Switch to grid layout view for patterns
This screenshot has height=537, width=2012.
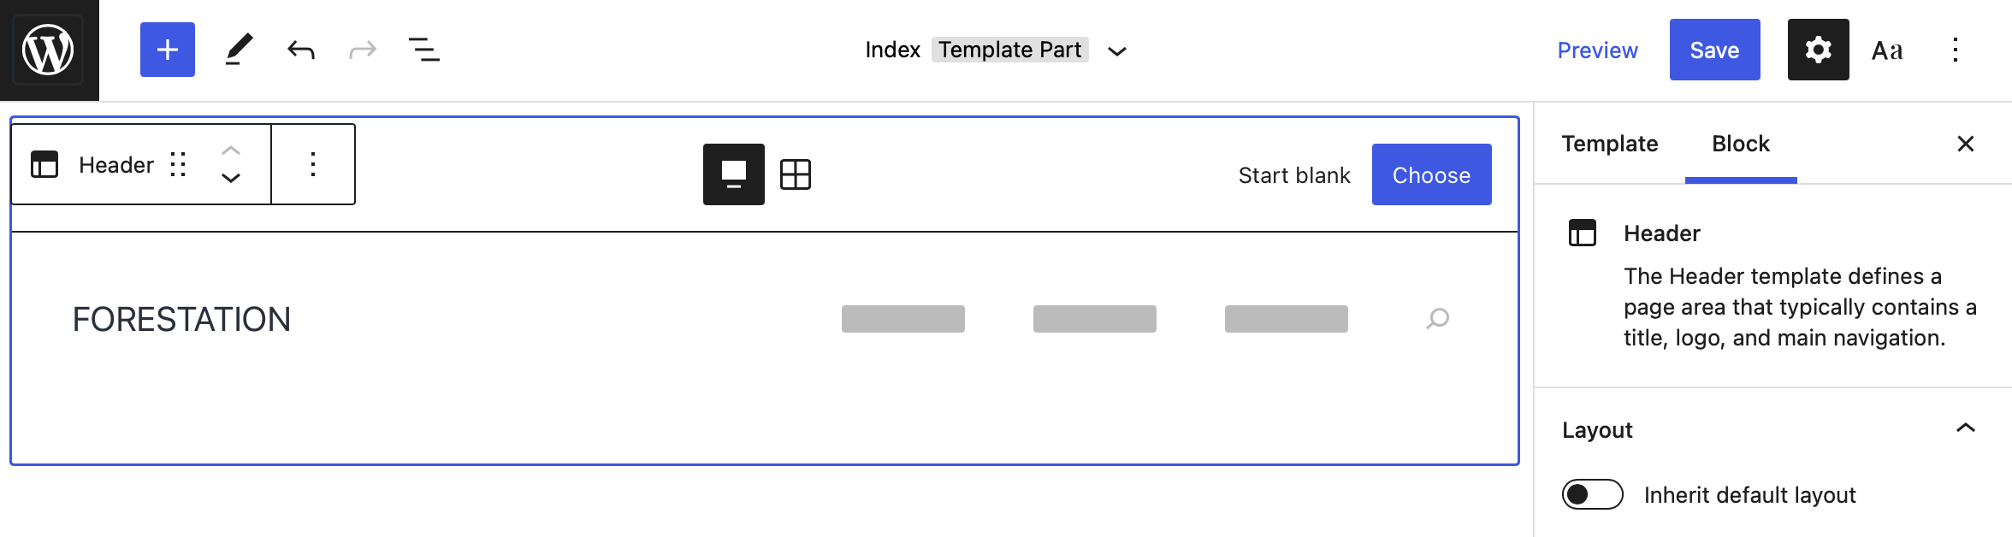[x=796, y=174]
